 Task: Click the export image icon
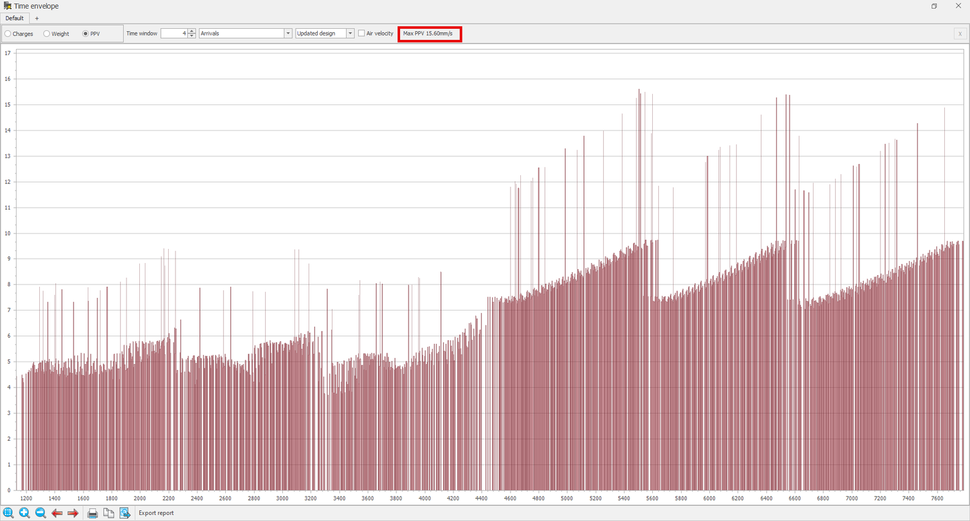pos(125,513)
